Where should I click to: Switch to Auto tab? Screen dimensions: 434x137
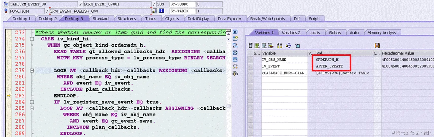coord(354,33)
